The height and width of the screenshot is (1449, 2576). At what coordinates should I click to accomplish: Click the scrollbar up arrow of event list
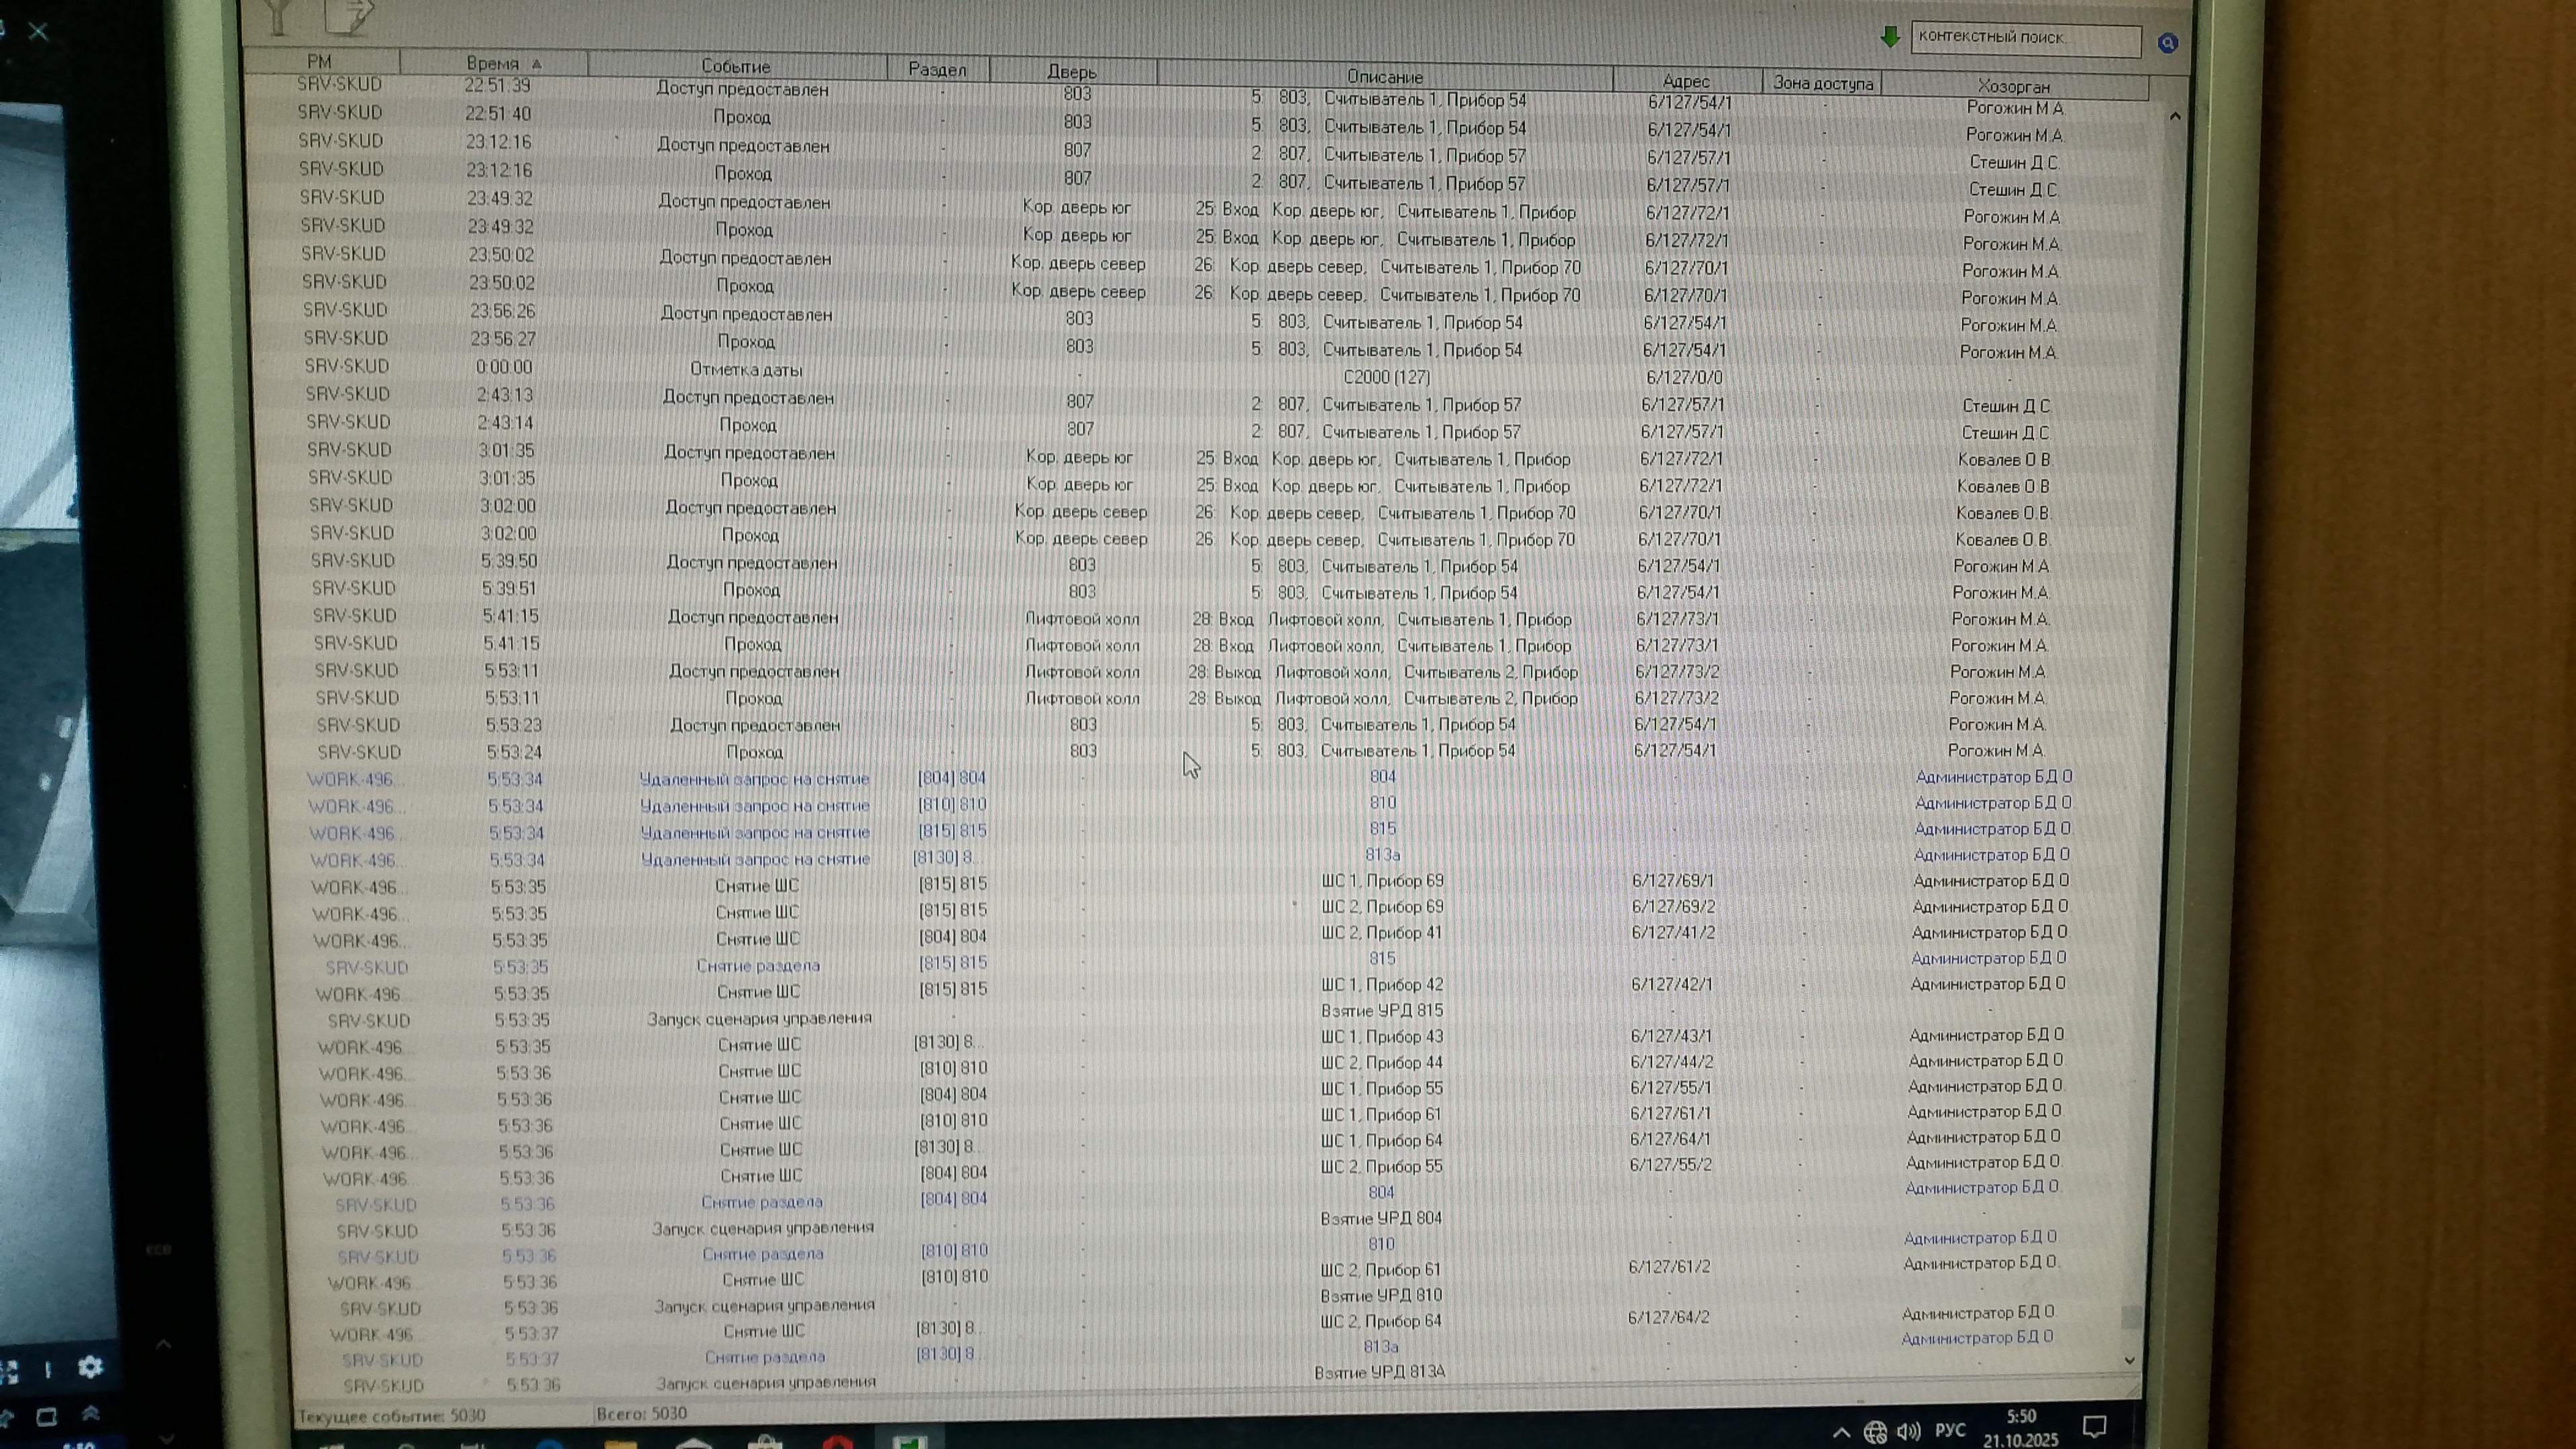[2175, 117]
